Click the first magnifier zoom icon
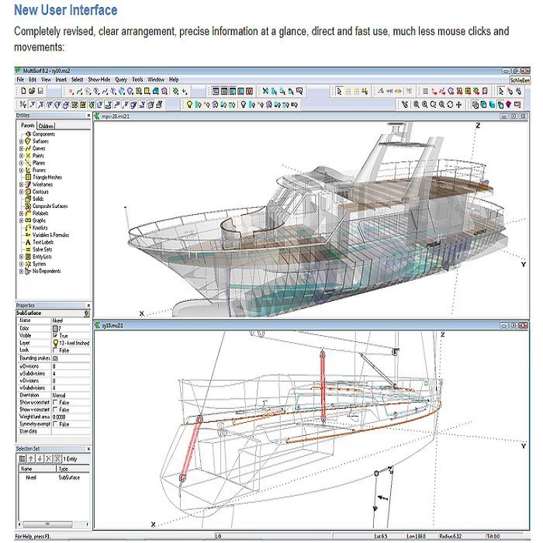 (417, 104)
